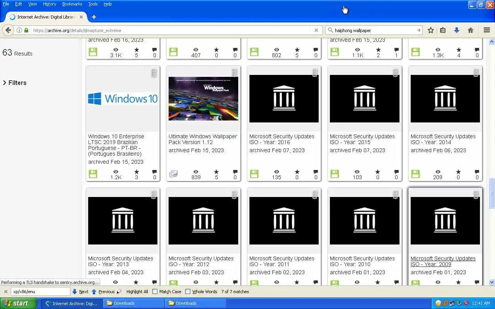
Task: Click the search box containing haiphong wallpaper
Action: pyautogui.click(x=374, y=30)
